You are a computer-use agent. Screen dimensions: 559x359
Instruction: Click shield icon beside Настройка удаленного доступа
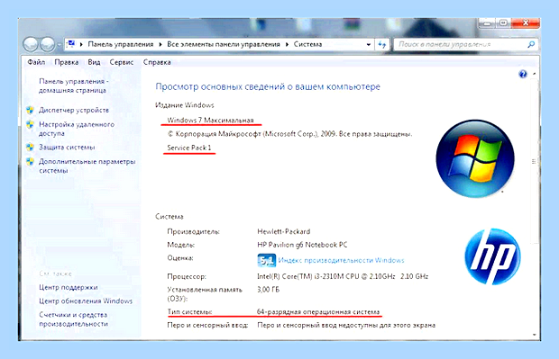[30, 124]
